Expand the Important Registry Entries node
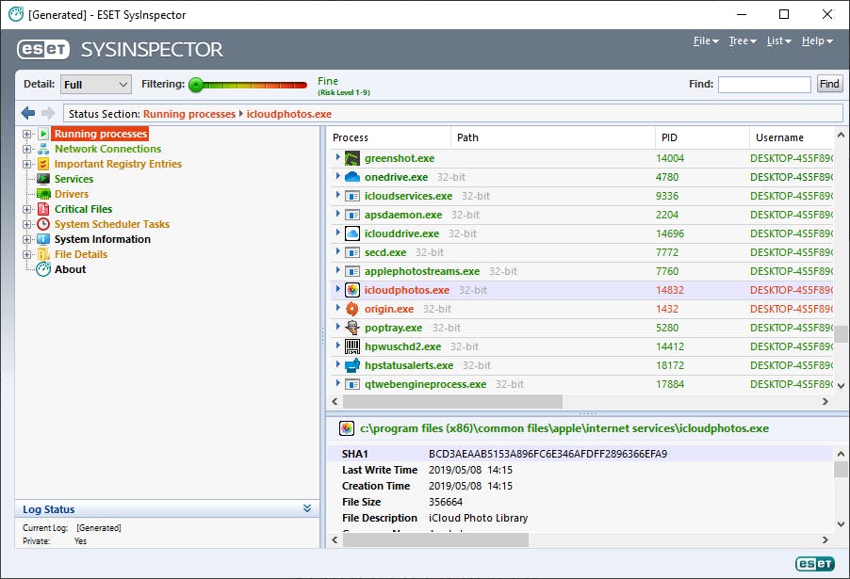This screenshot has width=850, height=579. point(27,164)
